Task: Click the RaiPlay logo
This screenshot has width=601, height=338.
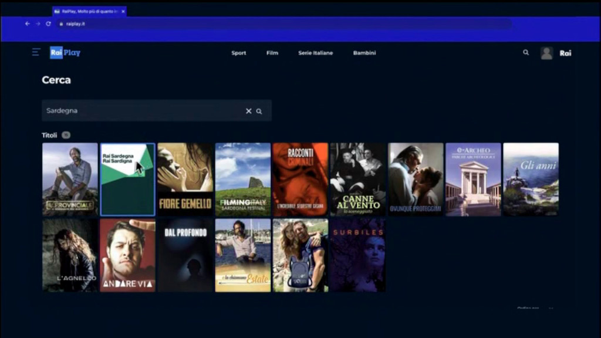Action: [x=65, y=52]
